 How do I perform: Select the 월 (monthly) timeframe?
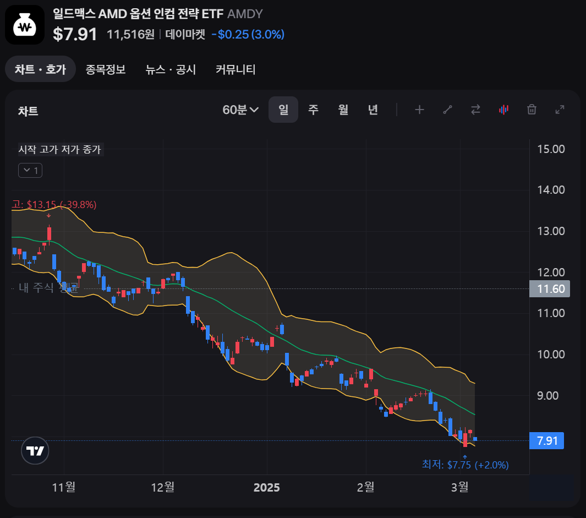(343, 110)
